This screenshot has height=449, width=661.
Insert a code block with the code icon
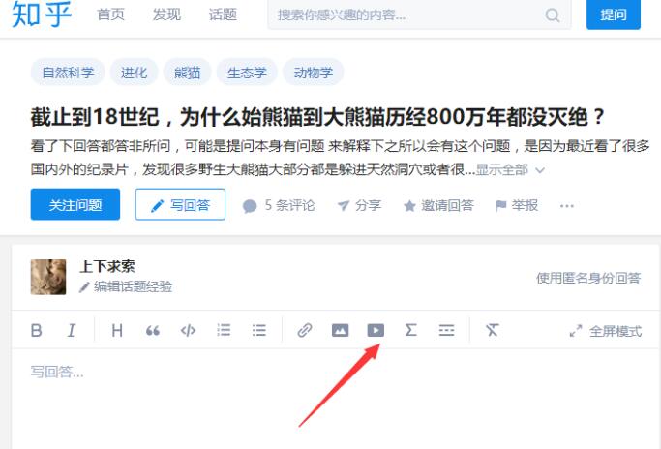[x=188, y=330]
